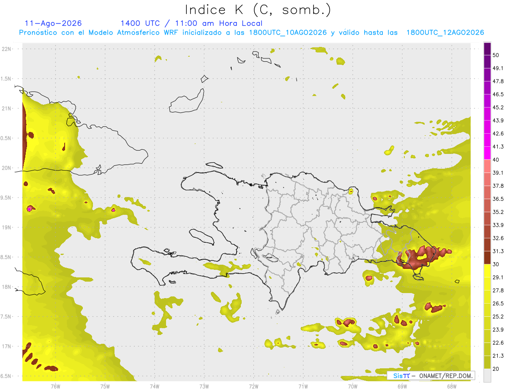The height and width of the screenshot is (392, 507).
Task: Select the dark purple swatch above 50
Action: click(487, 49)
